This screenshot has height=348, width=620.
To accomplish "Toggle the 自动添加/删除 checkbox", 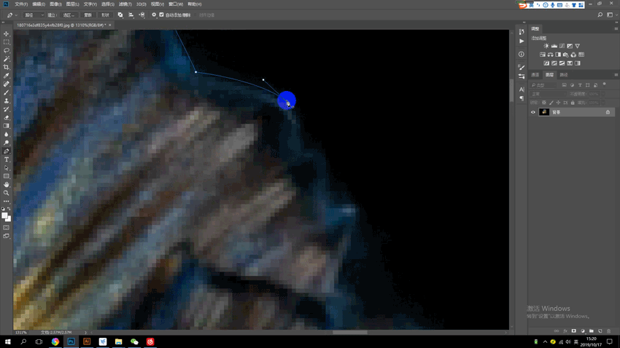I will 161,15.
